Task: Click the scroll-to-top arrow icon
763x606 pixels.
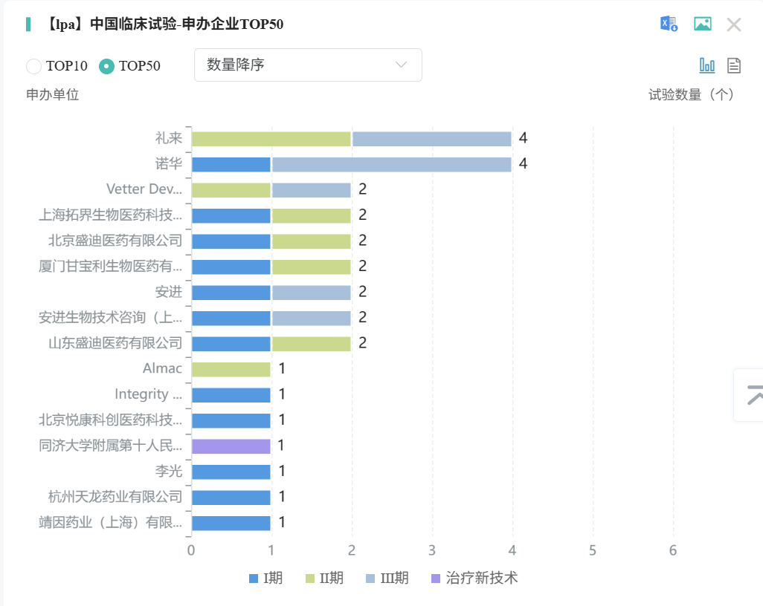Action: coord(753,395)
